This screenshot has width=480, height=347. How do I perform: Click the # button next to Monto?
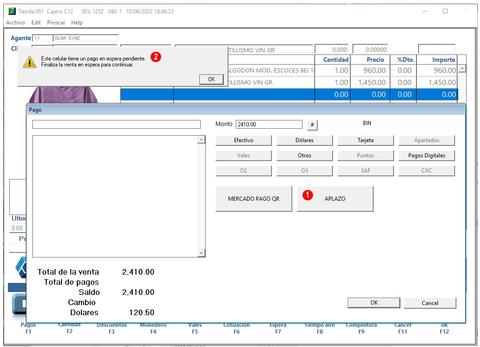pos(312,125)
